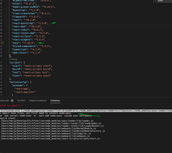Screen dimensions: 172x153
Task: Click the "typescript" dependency key
Action: coord(20,50)
